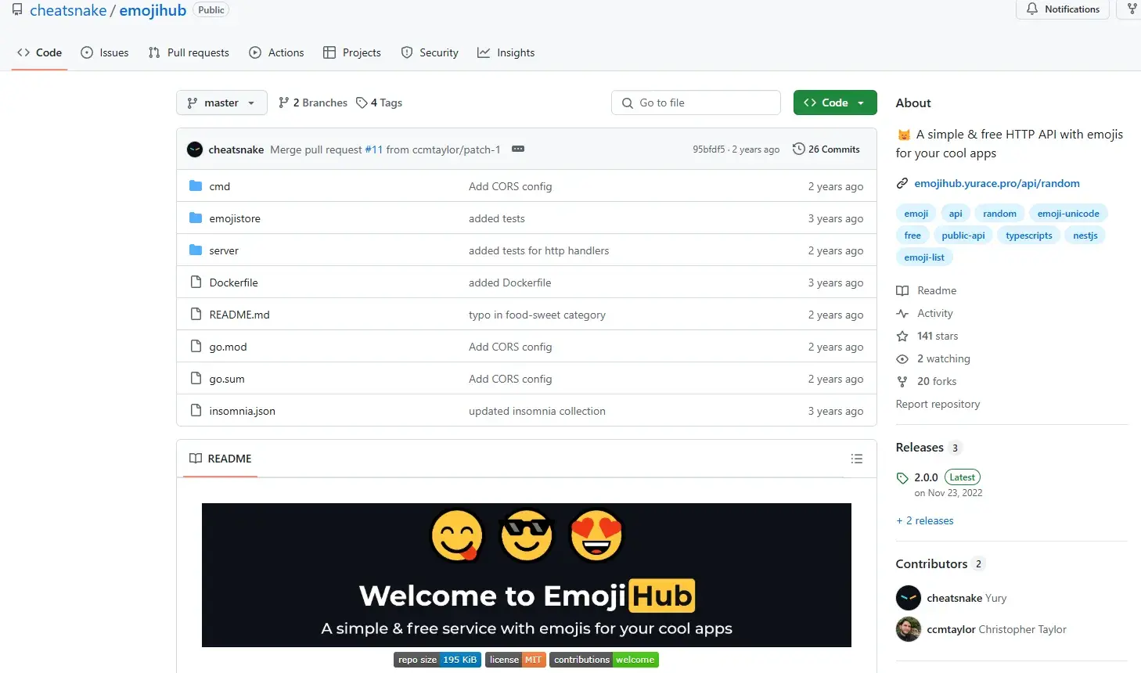Select the emoji-unicode topic tag

click(1068, 214)
